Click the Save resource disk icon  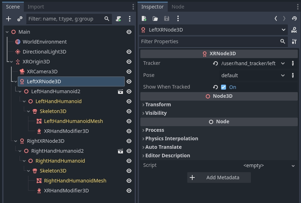[x=166, y=18]
